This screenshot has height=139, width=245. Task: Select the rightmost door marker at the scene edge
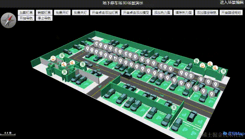coord(224,71)
